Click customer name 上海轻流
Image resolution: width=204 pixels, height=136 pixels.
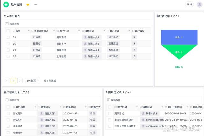61,56
